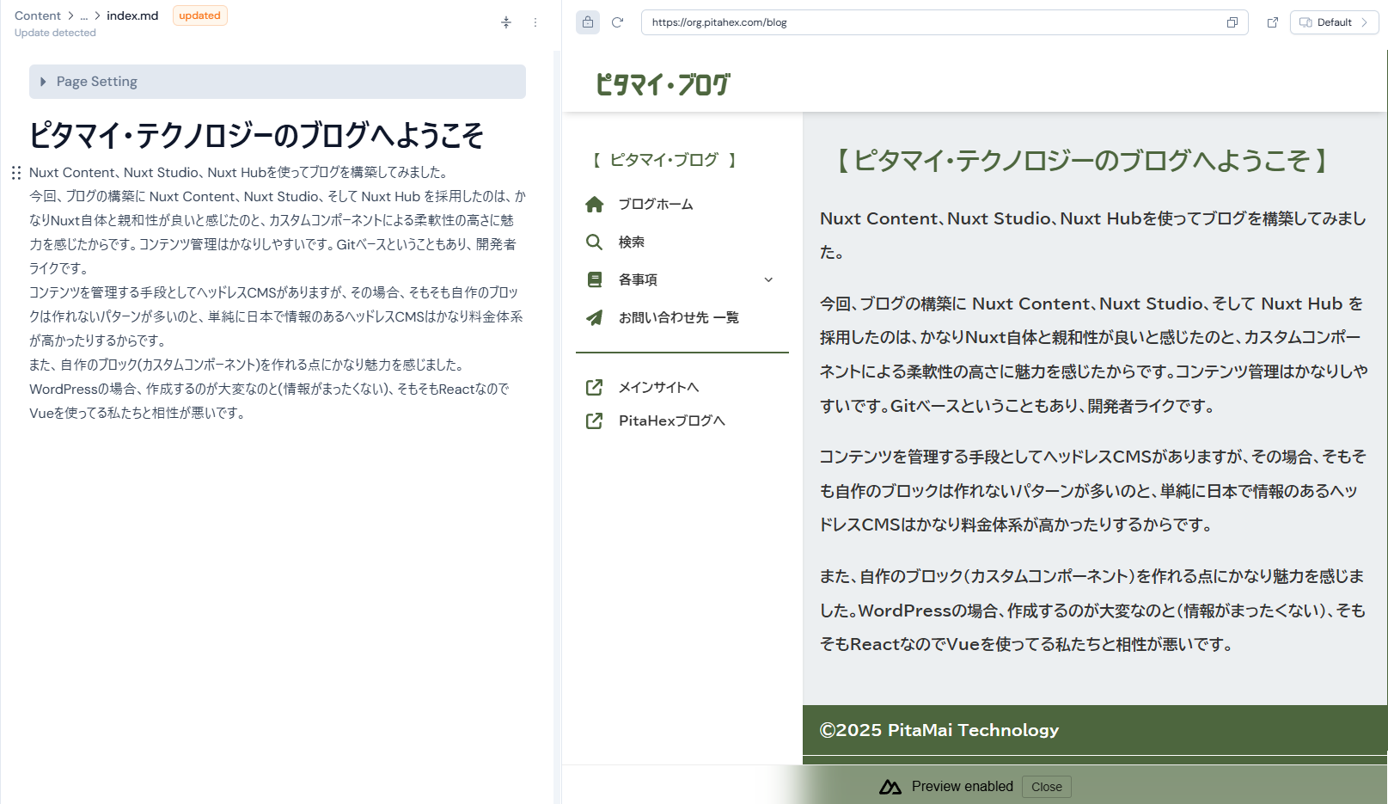The image size is (1388, 804).
Task: Click the URL address field
Action: pyautogui.click(x=932, y=22)
